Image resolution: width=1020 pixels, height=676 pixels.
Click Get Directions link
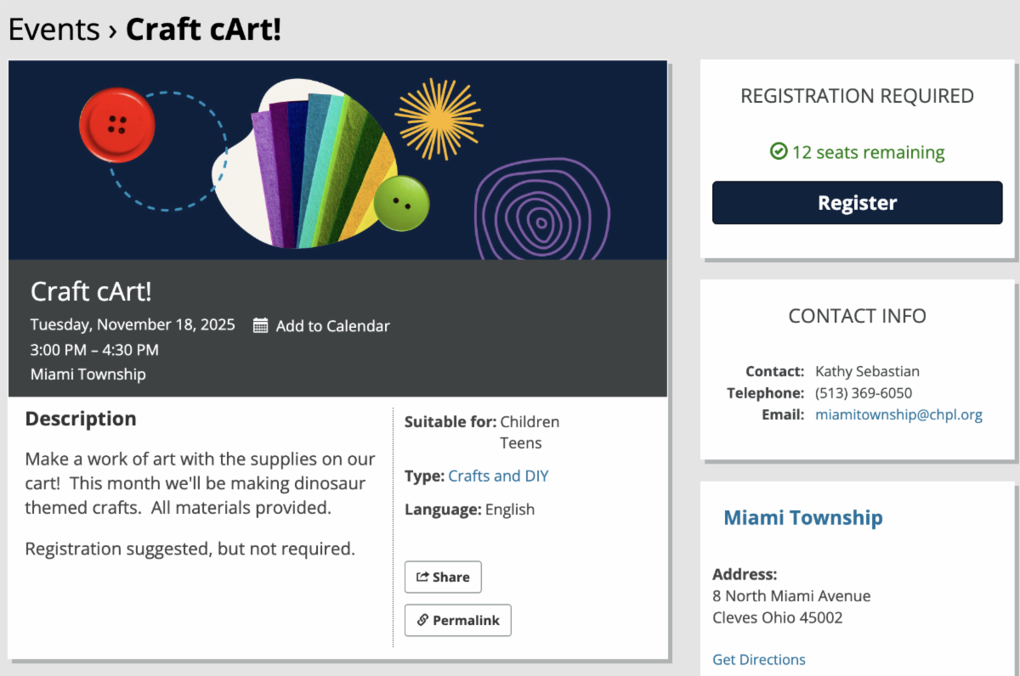point(758,659)
